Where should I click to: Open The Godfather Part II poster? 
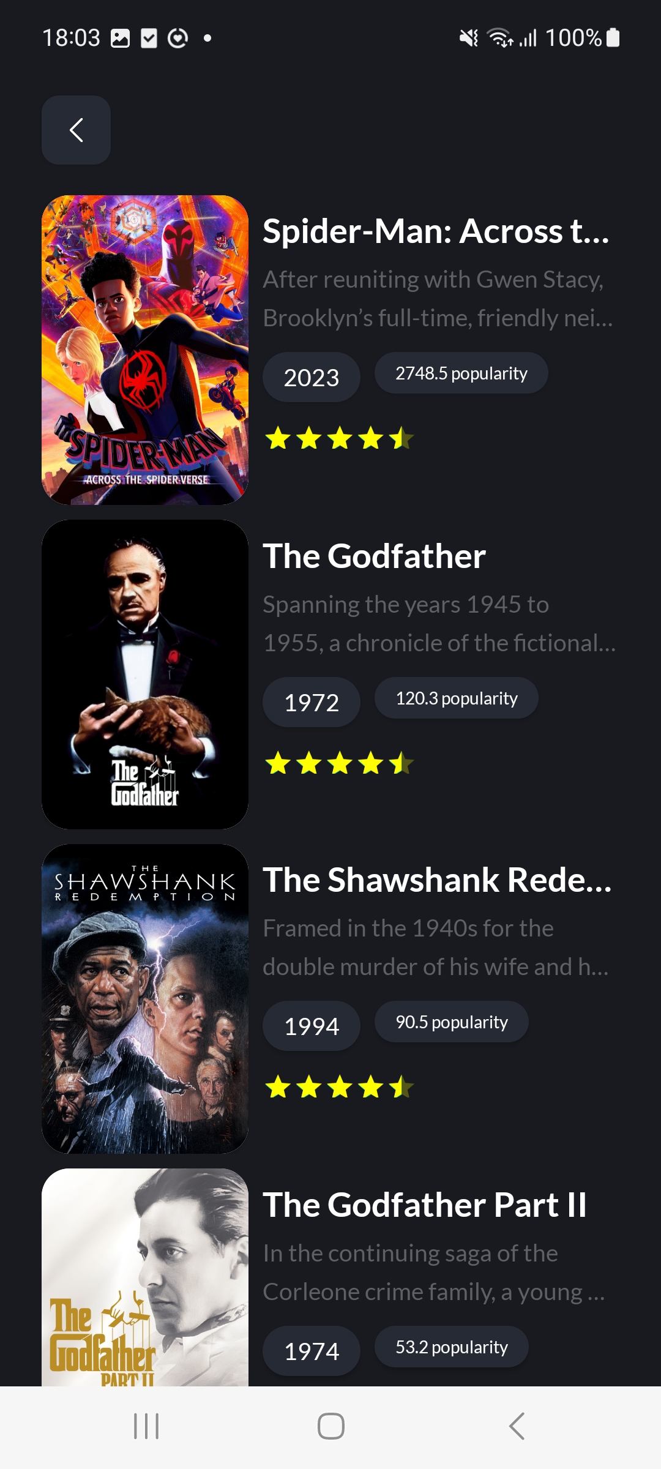point(145,1277)
